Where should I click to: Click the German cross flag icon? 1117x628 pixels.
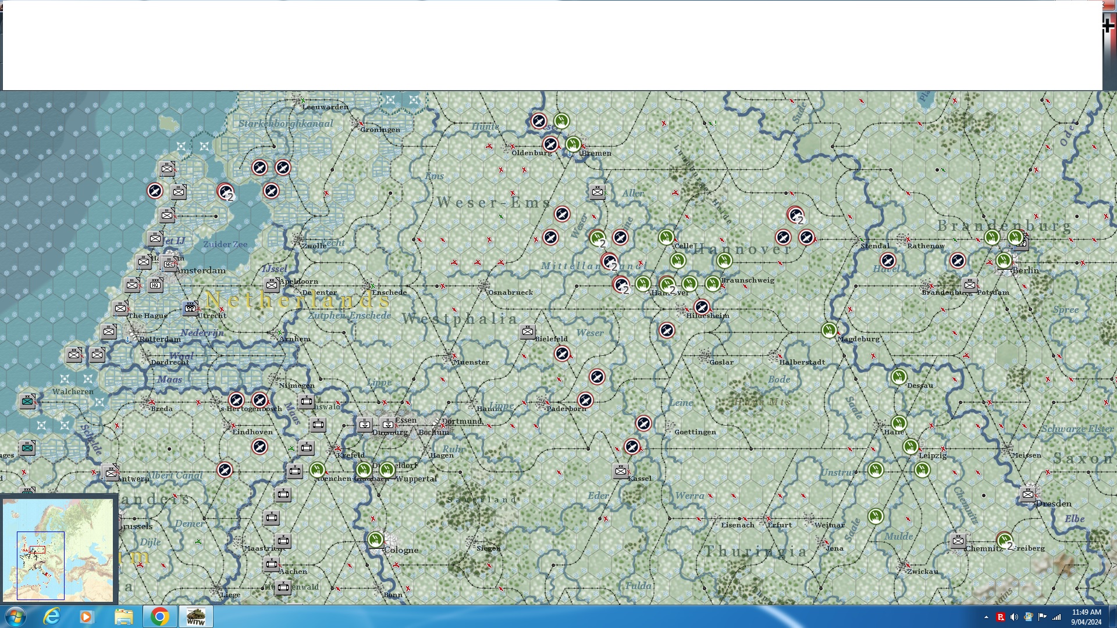1108,25
